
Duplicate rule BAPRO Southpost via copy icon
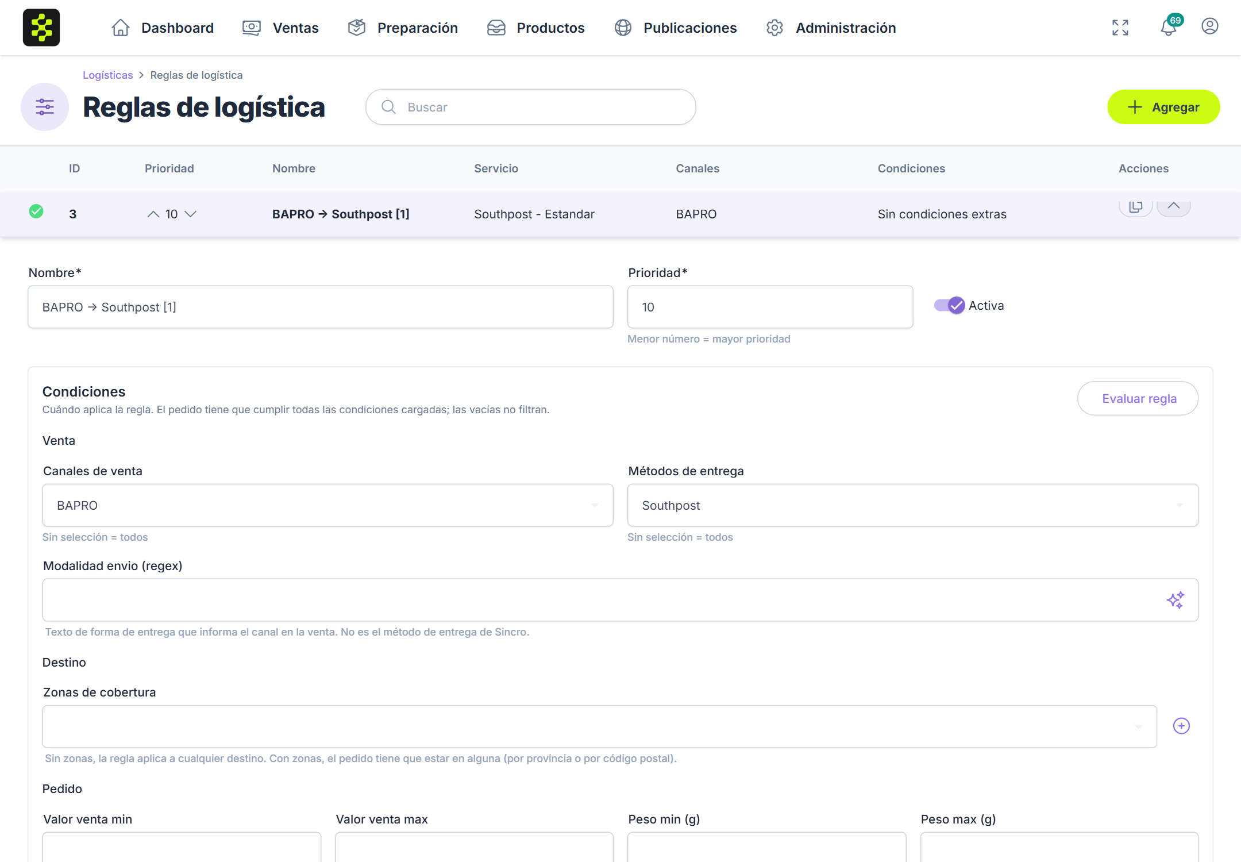coord(1136,207)
